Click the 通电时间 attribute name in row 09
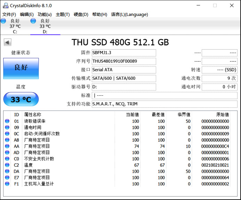This screenshot has height=200, width=241. click(33, 128)
